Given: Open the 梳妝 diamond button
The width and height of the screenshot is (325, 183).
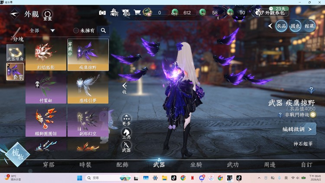Looking at the screenshot, I should point(17,154).
